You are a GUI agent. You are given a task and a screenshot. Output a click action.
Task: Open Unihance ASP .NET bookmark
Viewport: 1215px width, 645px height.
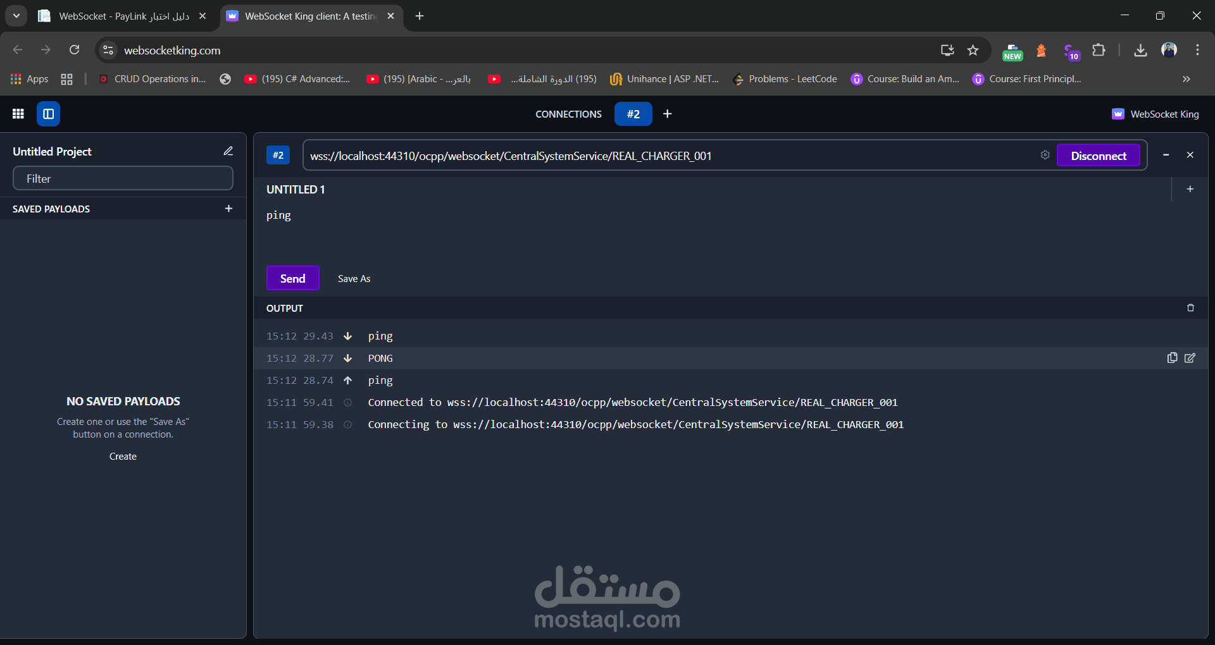point(664,79)
